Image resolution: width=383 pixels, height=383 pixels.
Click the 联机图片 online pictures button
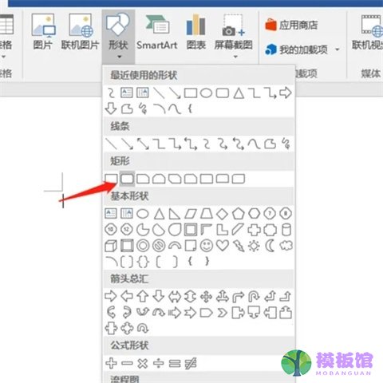pyautogui.click(x=80, y=33)
